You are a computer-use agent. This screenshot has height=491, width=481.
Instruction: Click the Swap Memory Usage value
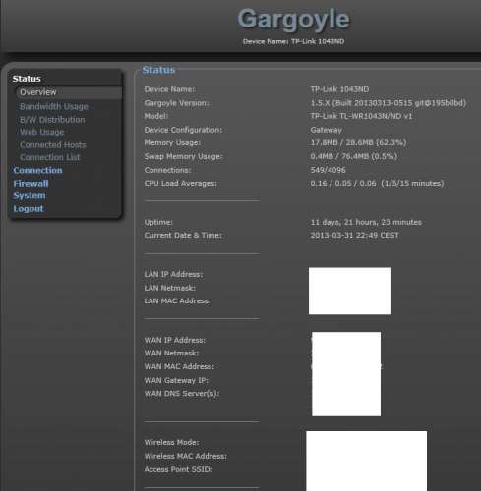point(354,156)
